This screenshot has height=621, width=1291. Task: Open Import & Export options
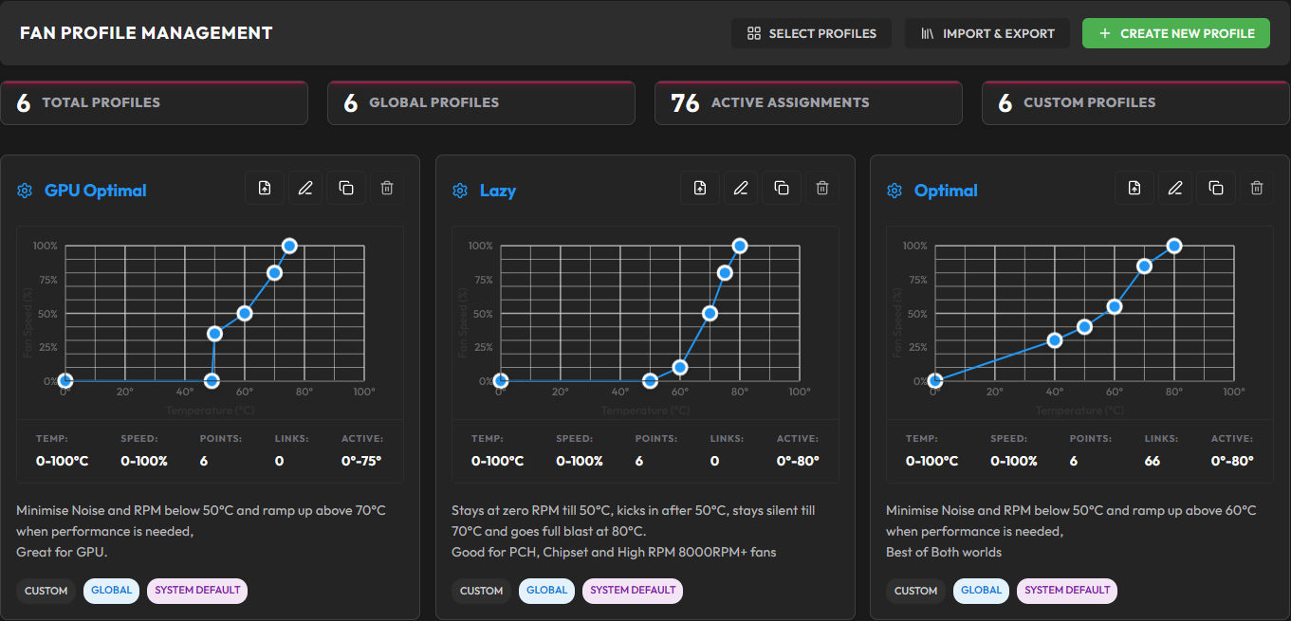987,33
